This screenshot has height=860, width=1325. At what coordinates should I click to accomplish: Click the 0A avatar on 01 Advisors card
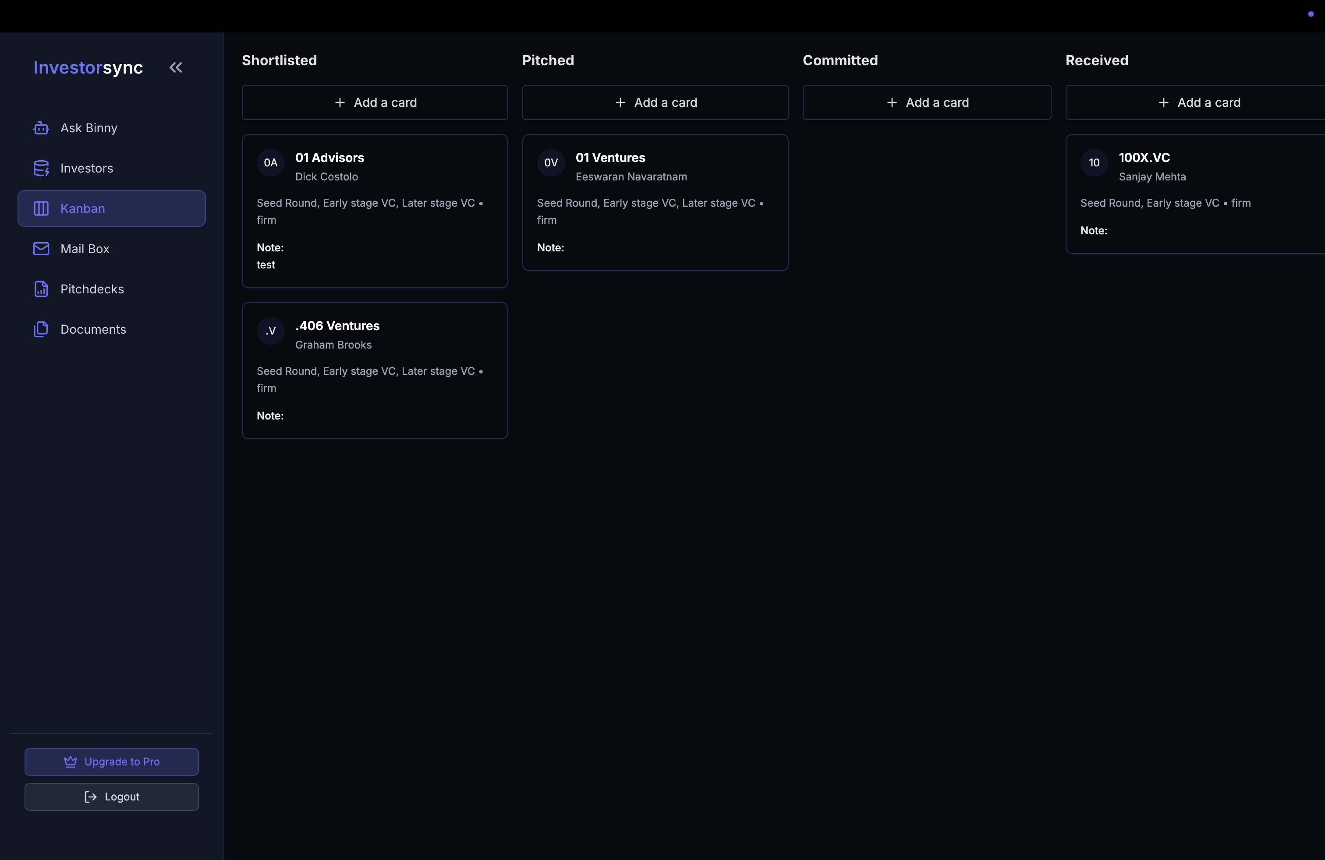pyautogui.click(x=271, y=162)
